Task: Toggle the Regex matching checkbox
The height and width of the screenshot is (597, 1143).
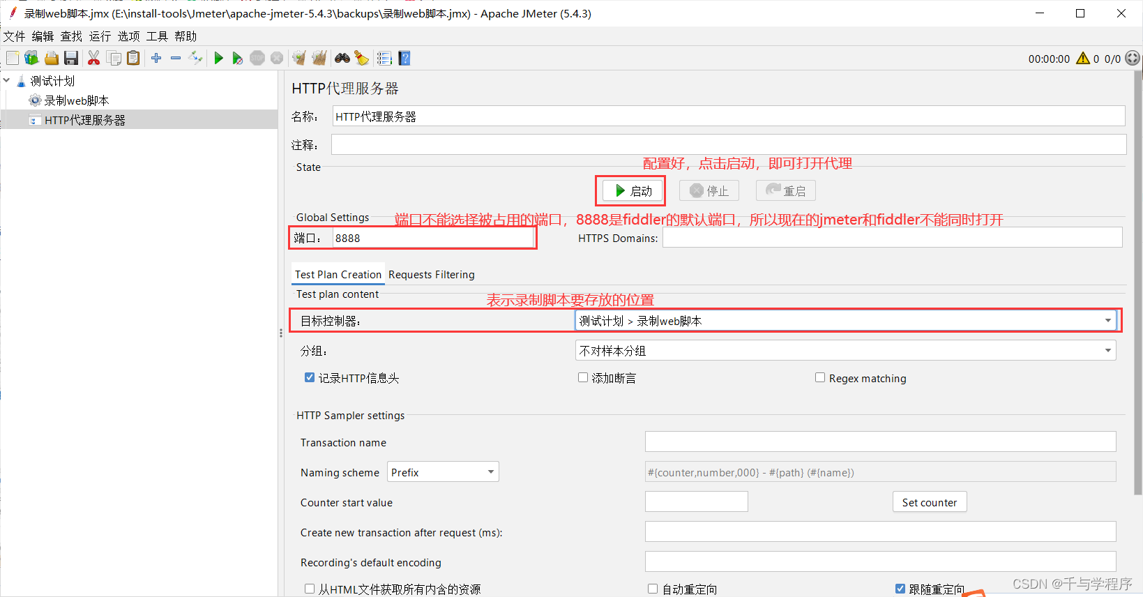Action: 820,377
